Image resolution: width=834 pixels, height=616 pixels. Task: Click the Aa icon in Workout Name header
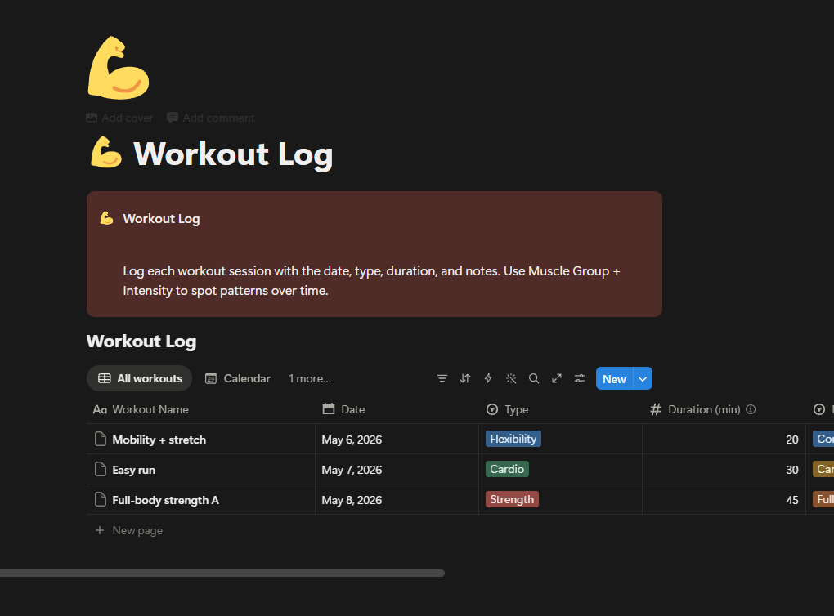click(x=100, y=409)
